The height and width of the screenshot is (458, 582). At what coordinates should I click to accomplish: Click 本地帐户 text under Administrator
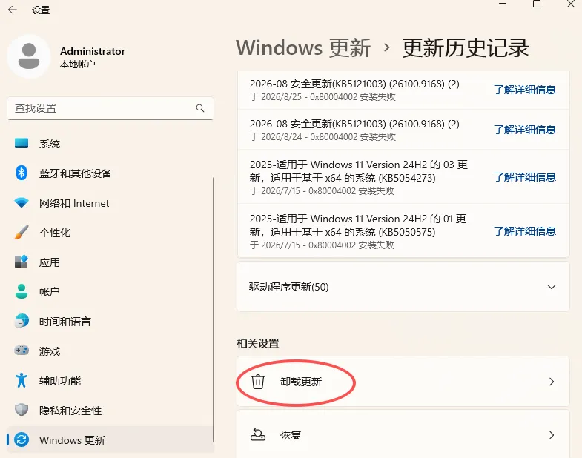[78, 64]
